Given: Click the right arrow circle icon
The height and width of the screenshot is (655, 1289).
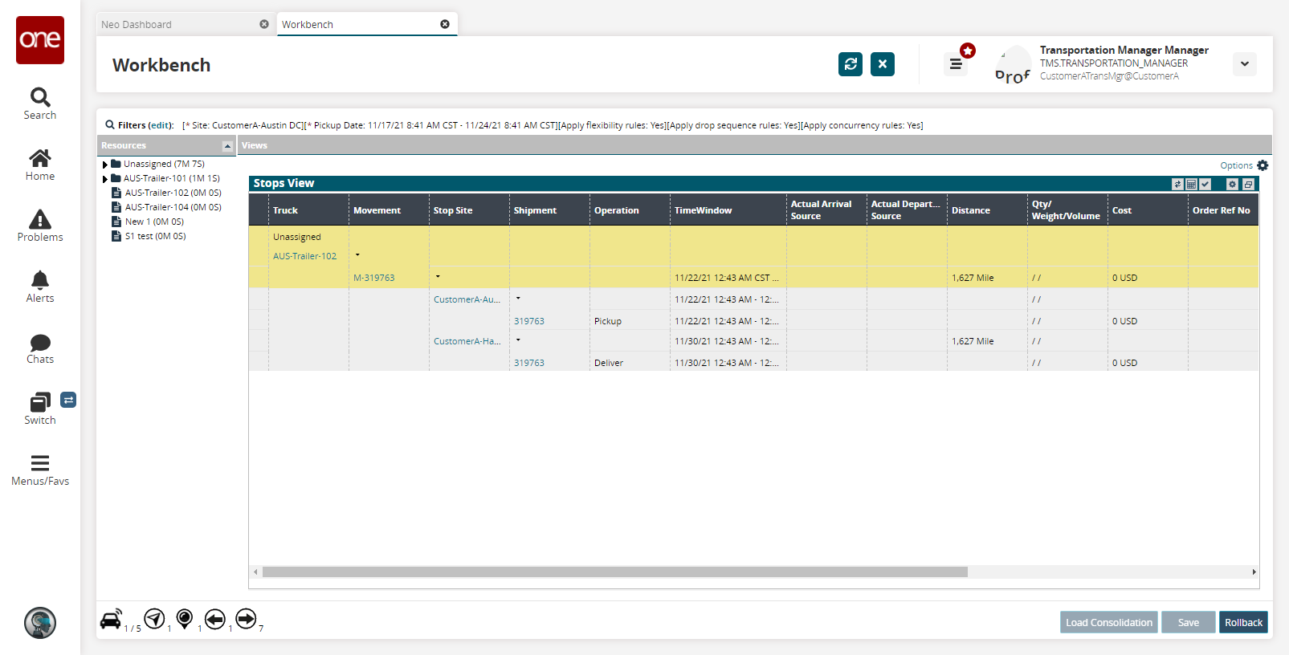Looking at the screenshot, I should (246, 619).
